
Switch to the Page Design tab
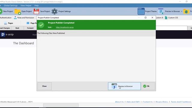32,23
